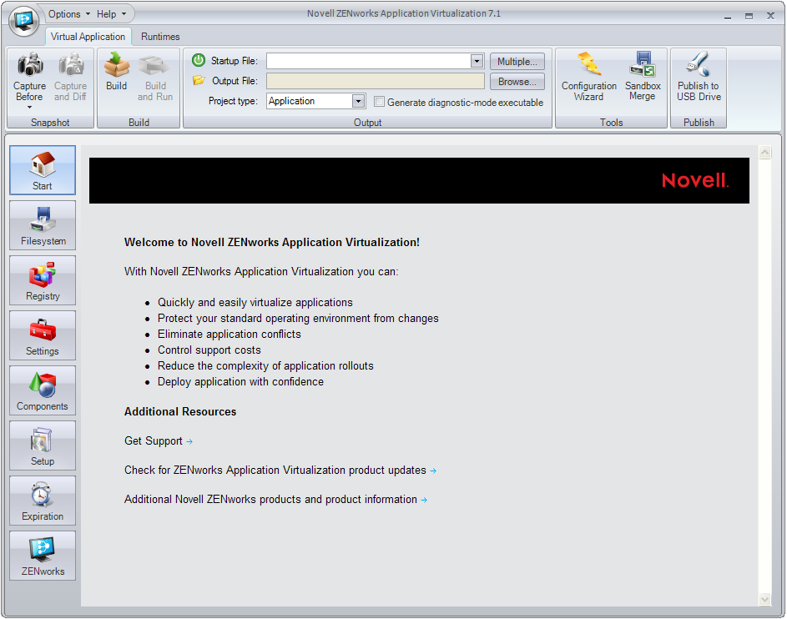Image resolution: width=787 pixels, height=619 pixels.
Task: Click the 'Control support costs' bullet text
Action: coord(209,350)
